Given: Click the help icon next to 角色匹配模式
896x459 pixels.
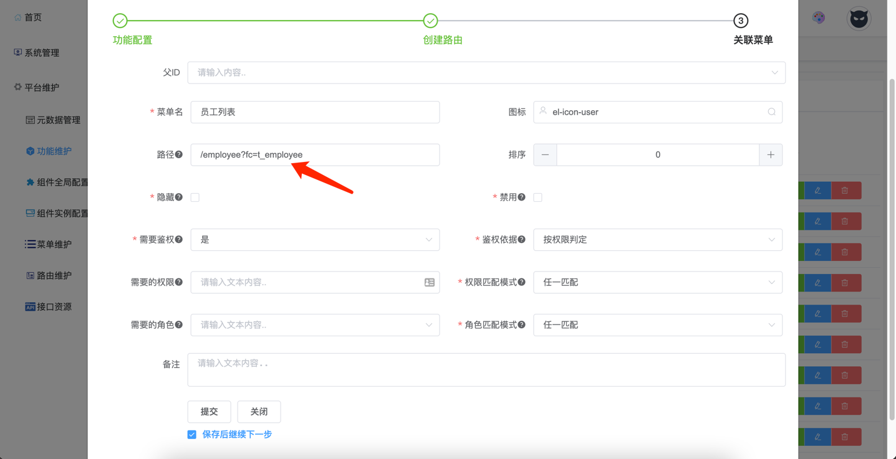Looking at the screenshot, I should 522,325.
